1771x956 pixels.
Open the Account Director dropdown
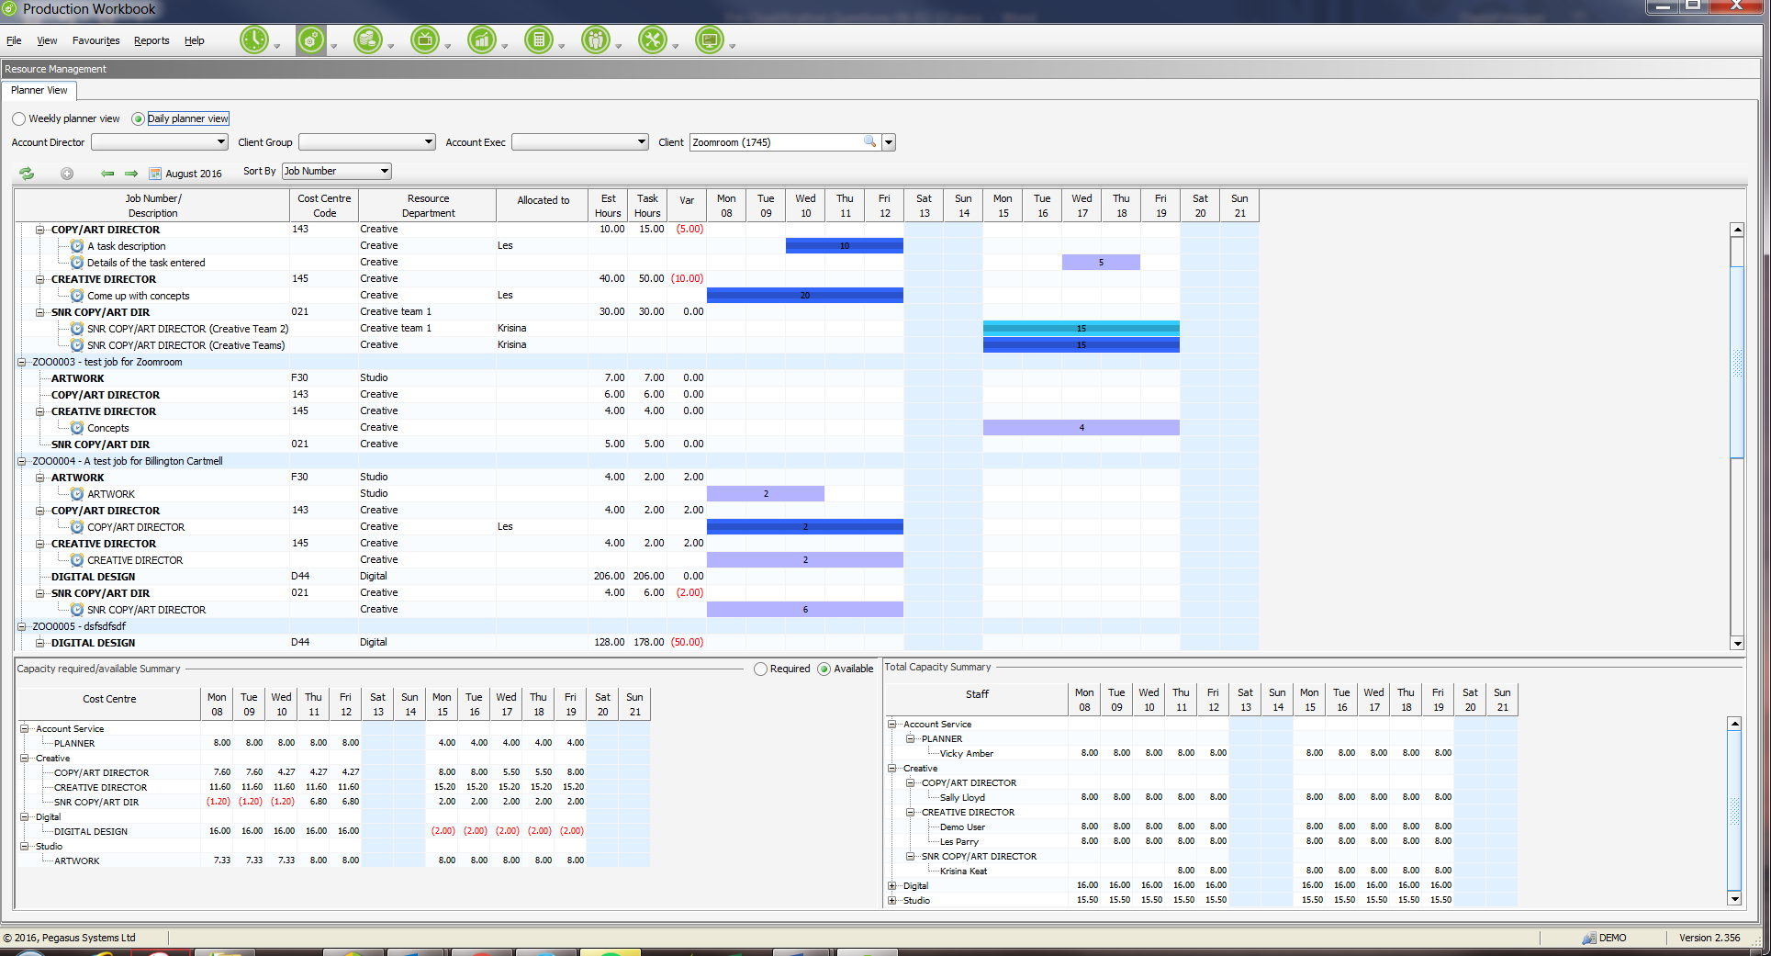pos(159,142)
